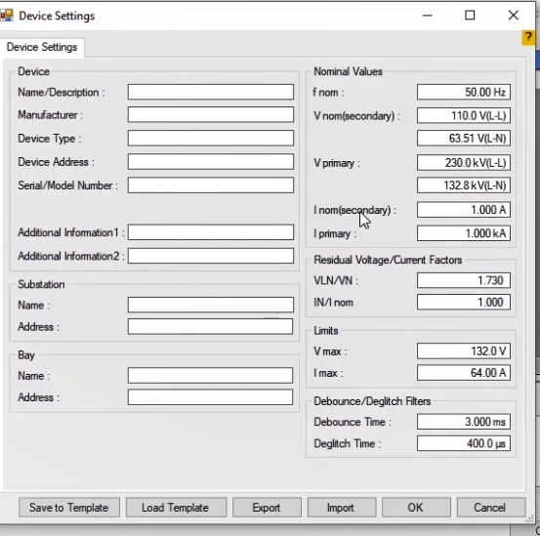
Task: Click the Load Template button
Action: pyautogui.click(x=176, y=508)
